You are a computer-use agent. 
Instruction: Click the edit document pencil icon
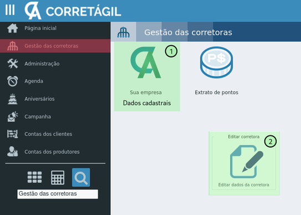(247, 162)
